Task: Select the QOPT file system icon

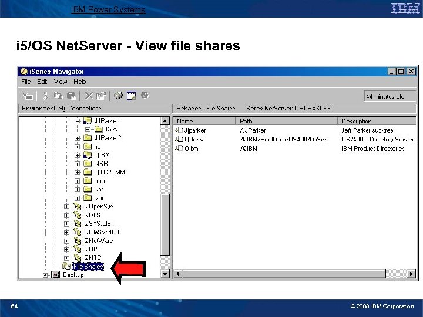Action: tap(77, 249)
